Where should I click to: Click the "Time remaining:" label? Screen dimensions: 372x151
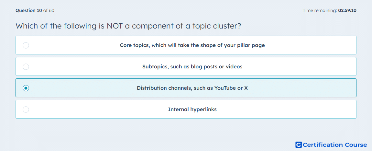pos(320,10)
